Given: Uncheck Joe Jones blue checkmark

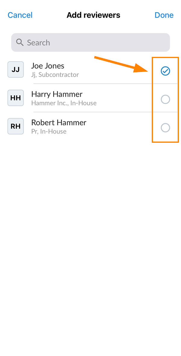Looking at the screenshot, I should [x=165, y=71].
